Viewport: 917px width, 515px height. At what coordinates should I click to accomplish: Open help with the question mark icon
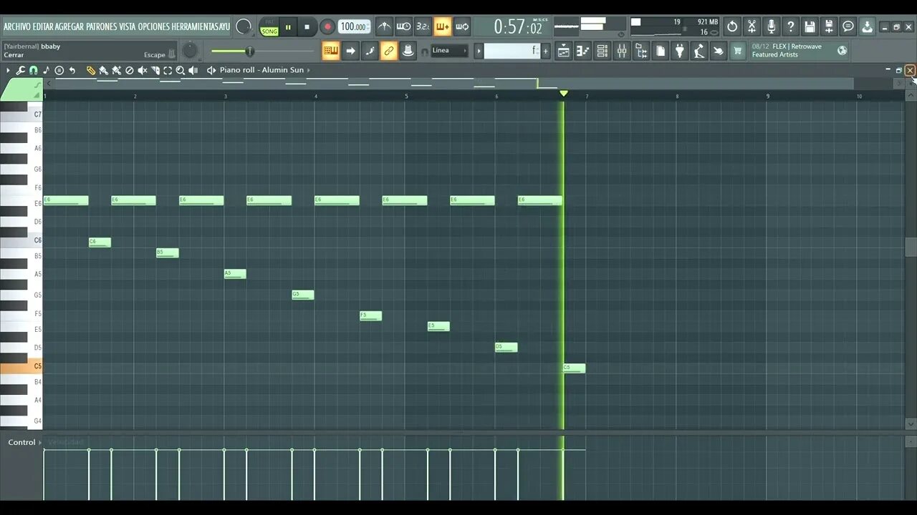(x=790, y=27)
